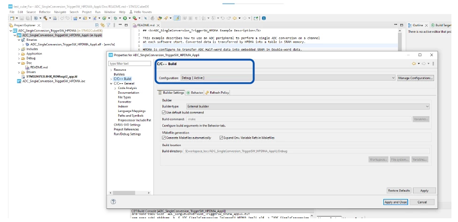458x222 pixels.
Task: Click the highlighted marker toggle toolbar icon
Action: (x=177, y=18)
